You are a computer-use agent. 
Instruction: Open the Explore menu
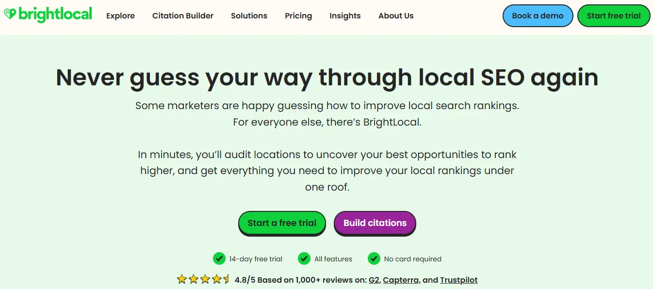(x=120, y=16)
